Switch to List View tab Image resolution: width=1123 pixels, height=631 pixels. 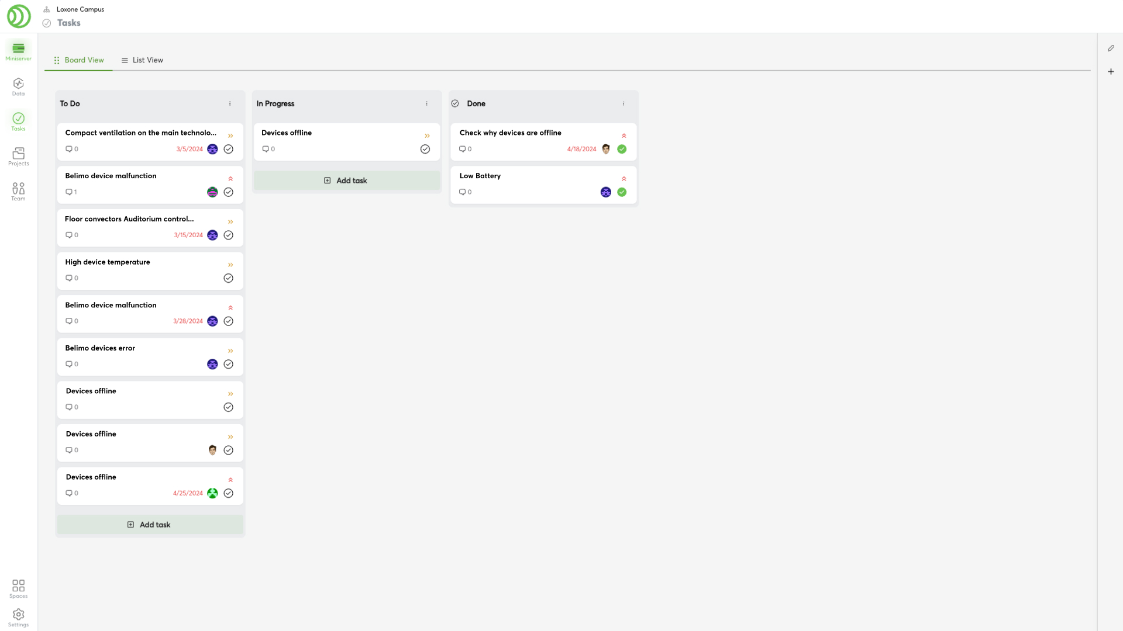click(x=142, y=60)
